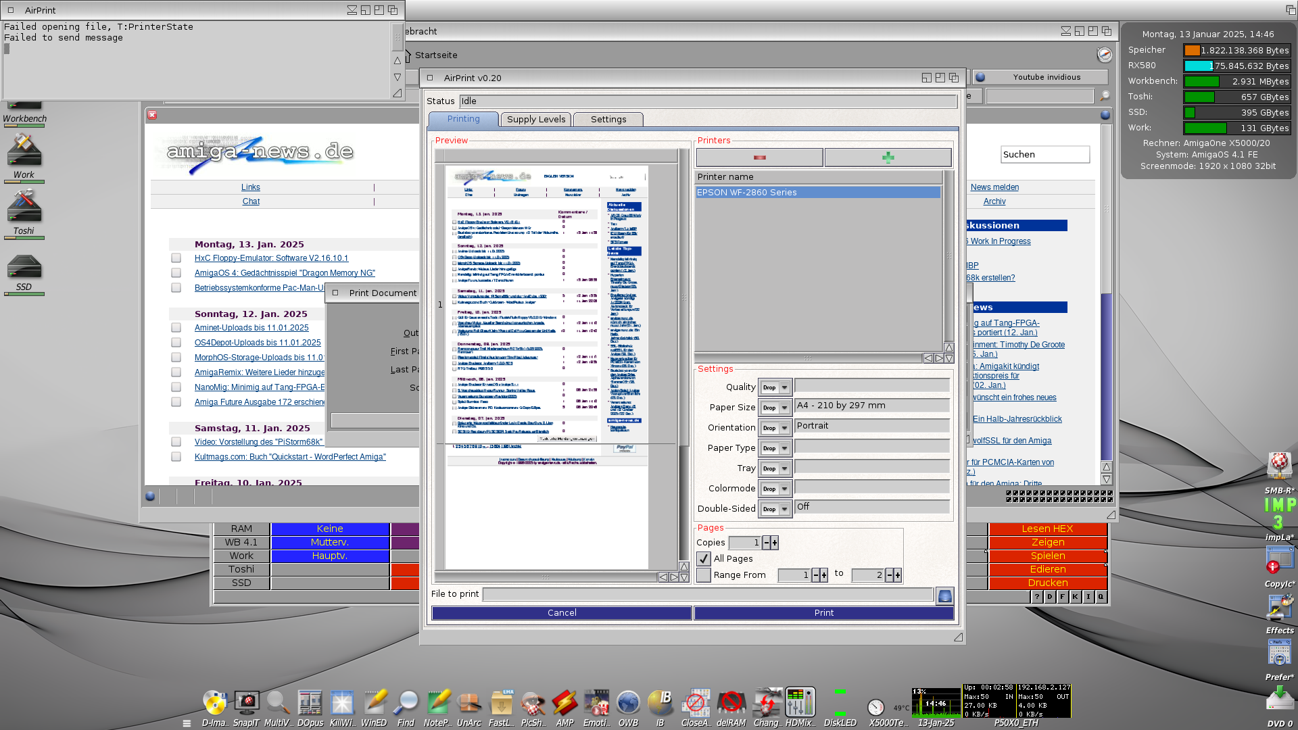Check box beside Amiga Future Ausgabe 172

[176, 402]
